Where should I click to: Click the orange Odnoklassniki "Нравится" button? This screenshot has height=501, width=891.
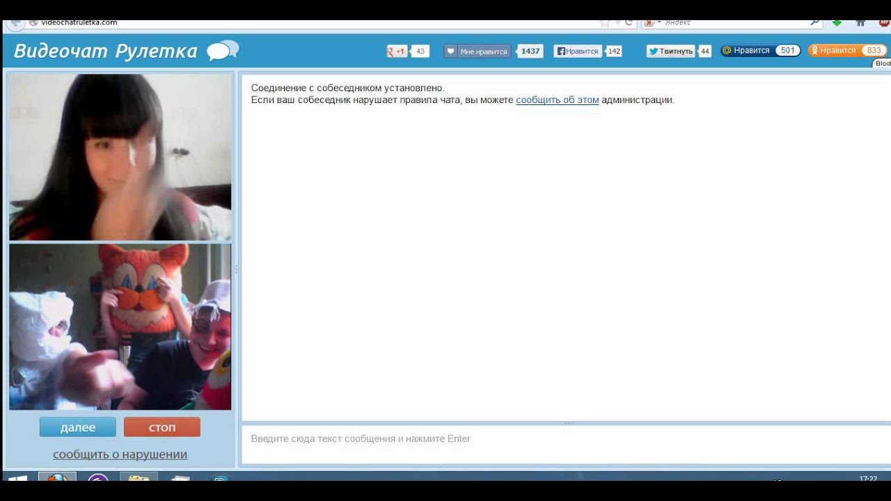(834, 51)
